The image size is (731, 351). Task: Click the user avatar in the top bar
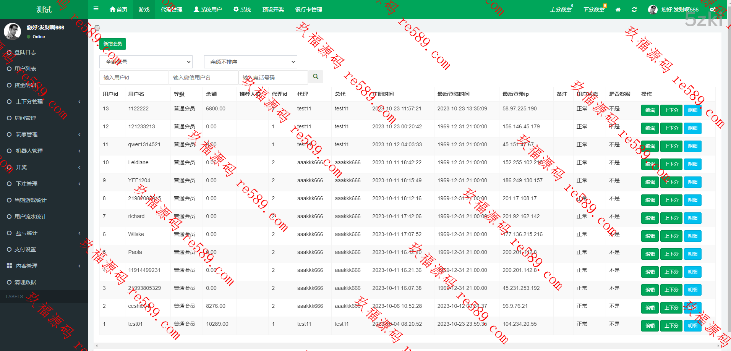tap(653, 10)
